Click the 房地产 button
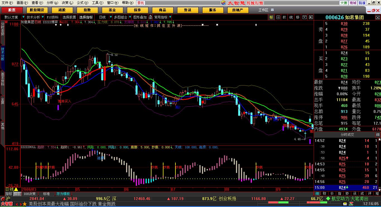Image resolution: width=381 pixels, height=207 pixels. point(237,10)
